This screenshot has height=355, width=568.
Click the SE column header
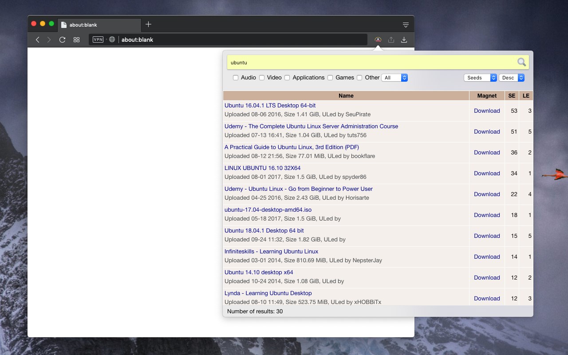point(512,96)
